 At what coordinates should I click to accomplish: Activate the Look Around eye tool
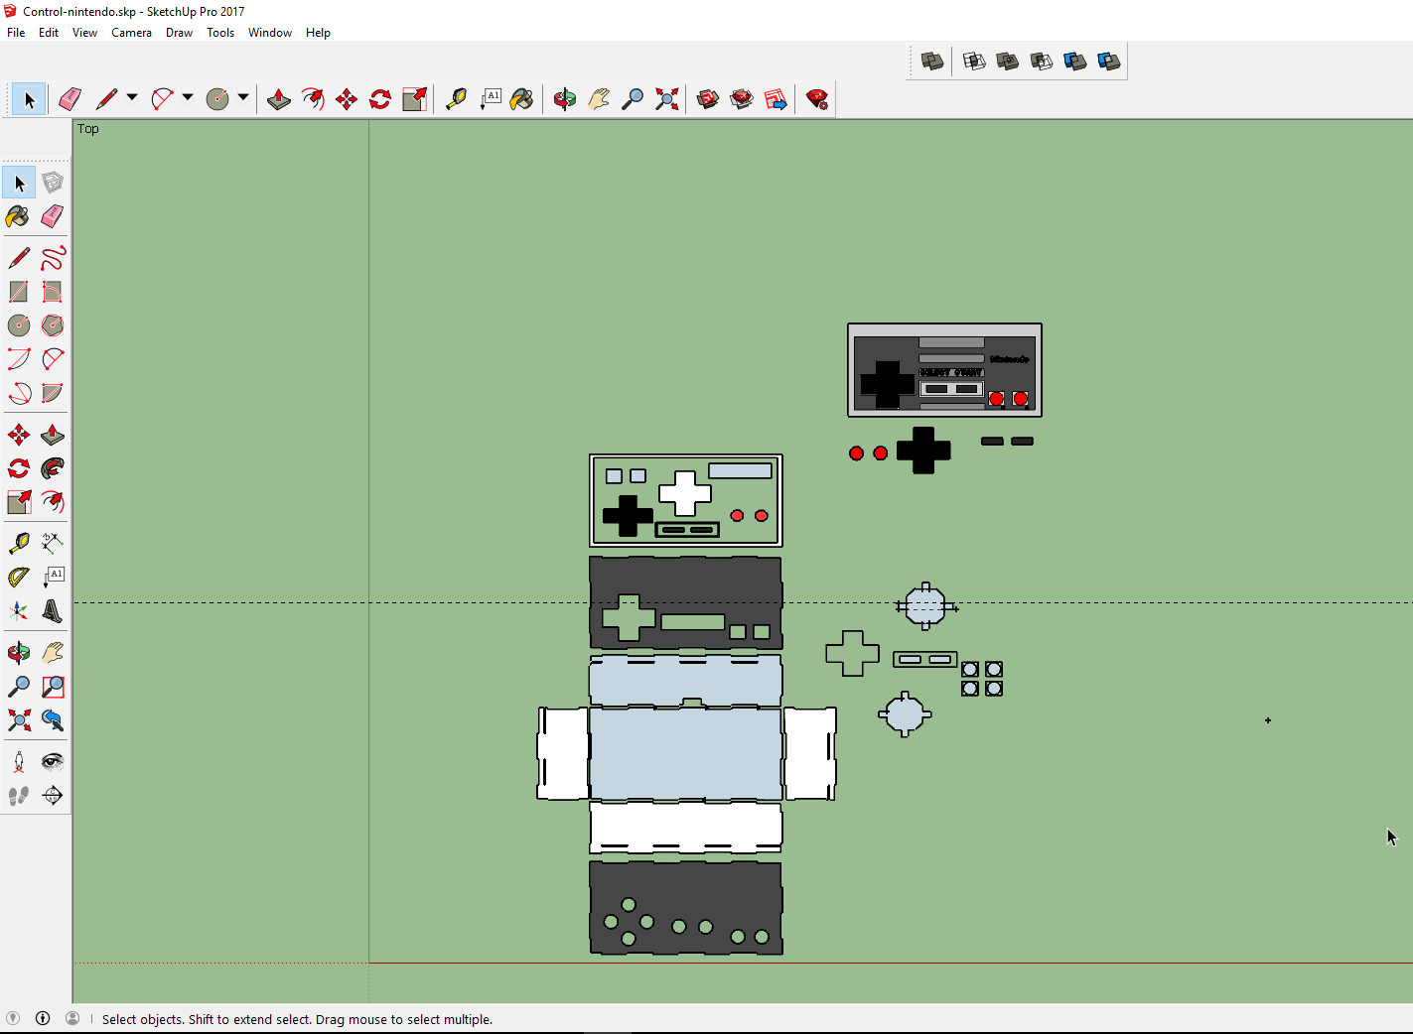(53, 762)
